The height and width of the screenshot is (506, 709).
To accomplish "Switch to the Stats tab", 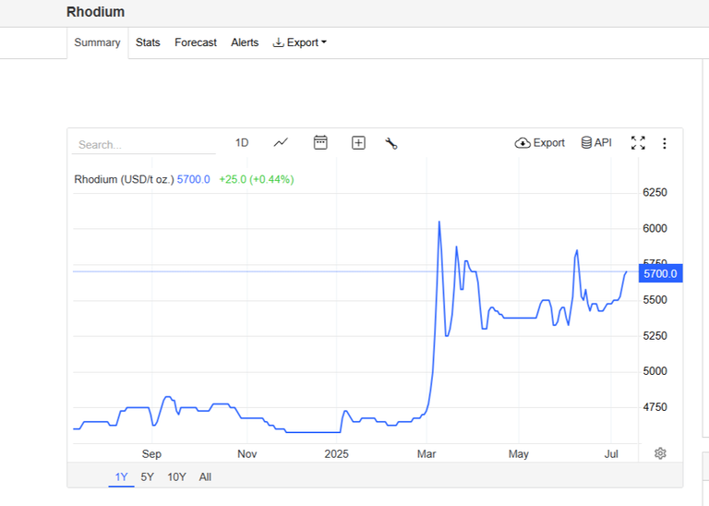I will point(148,42).
